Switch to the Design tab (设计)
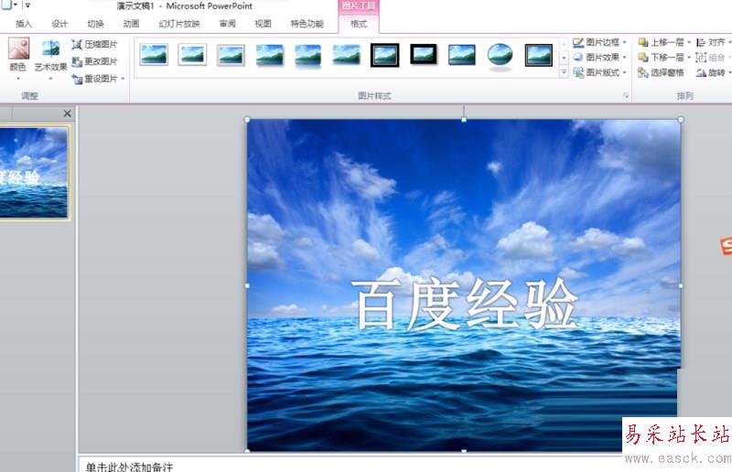The image size is (732, 472). [59, 24]
